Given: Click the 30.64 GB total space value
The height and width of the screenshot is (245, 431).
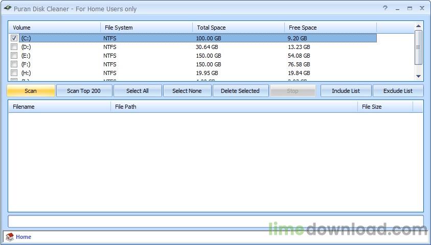Looking at the screenshot, I should tap(207, 47).
